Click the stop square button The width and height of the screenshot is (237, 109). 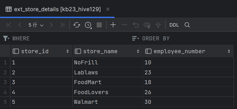point(99,25)
